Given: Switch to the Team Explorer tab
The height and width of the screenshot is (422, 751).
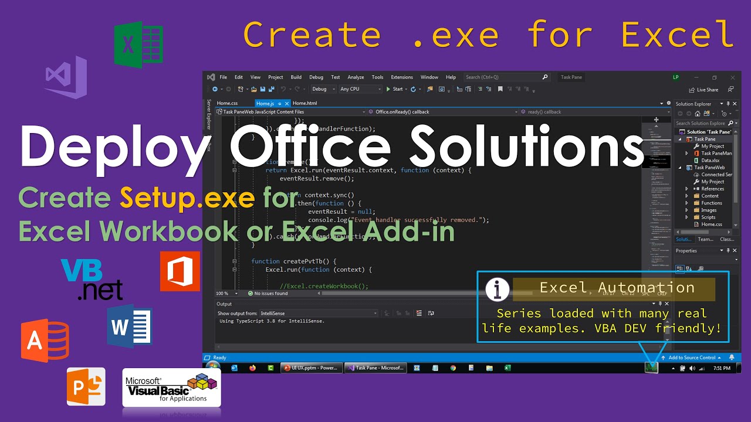Looking at the screenshot, I should [x=706, y=239].
